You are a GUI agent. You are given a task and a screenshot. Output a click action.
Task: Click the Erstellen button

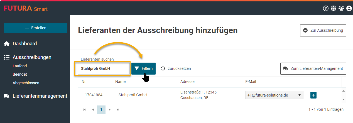(36, 28)
